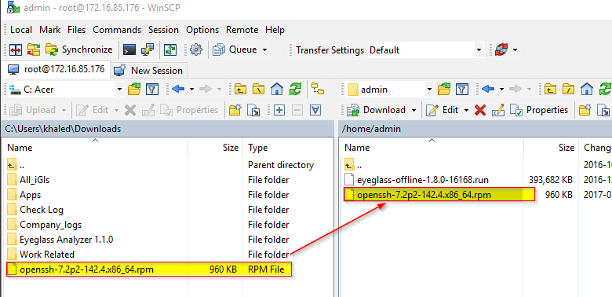Click the C:\Users\khaled\Downloads path bar

(x=168, y=129)
